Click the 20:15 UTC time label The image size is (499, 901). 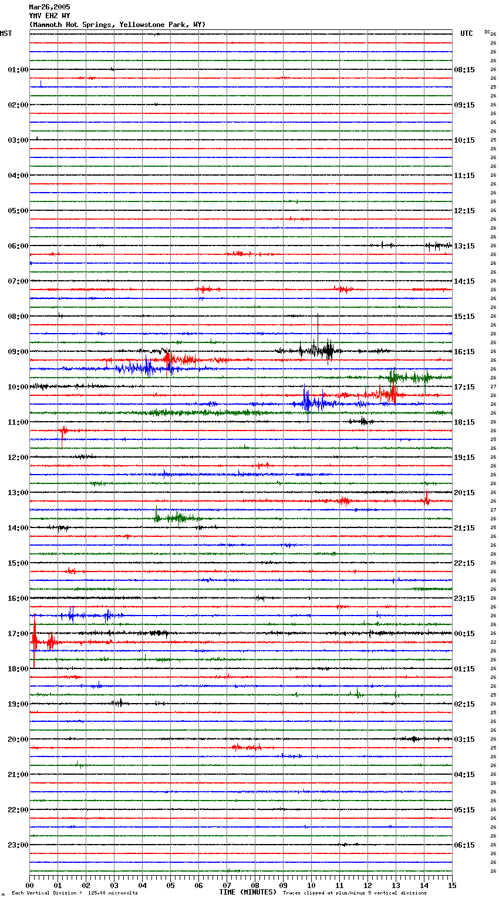click(464, 493)
